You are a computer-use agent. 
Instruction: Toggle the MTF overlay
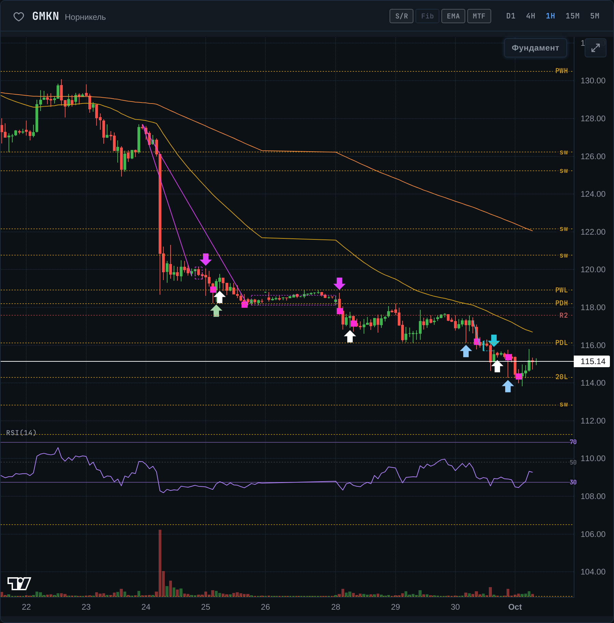(x=479, y=16)
